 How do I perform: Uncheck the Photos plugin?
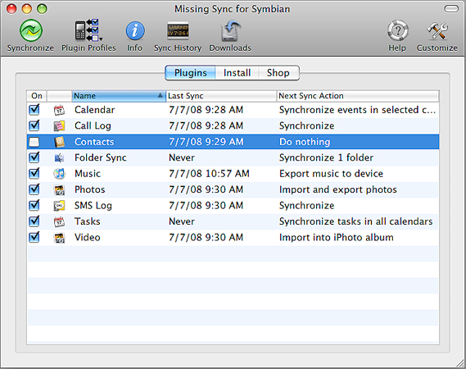(34, 189)
